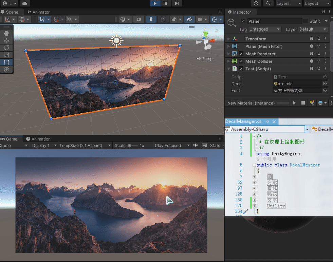The image size is (333, 262).
Task: Select the Rotate tool
Action: (x=6, y=48)
